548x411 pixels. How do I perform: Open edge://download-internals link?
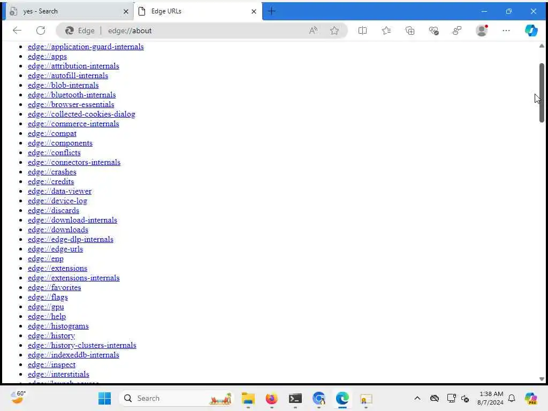click(72, 220)
